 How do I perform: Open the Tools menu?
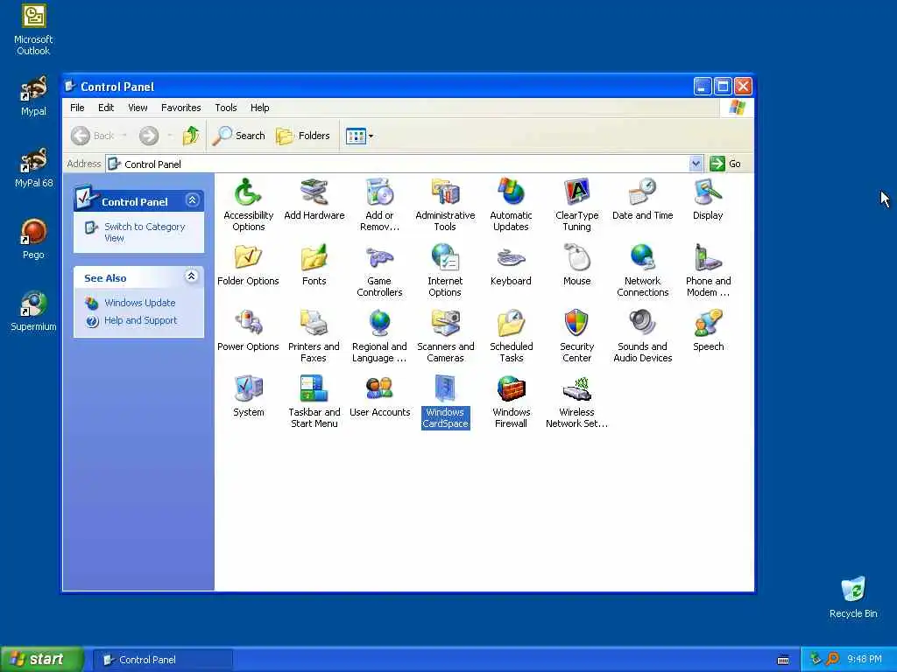click(x=225, y=108)
